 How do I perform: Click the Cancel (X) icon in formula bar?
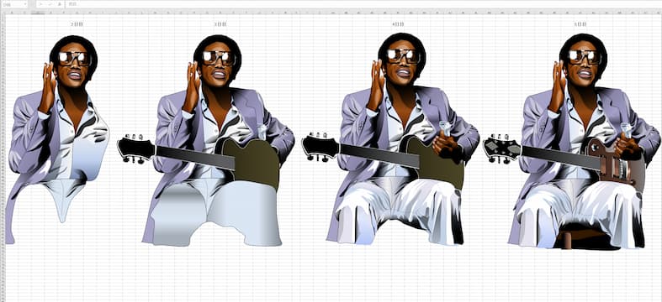click(41, 4)
